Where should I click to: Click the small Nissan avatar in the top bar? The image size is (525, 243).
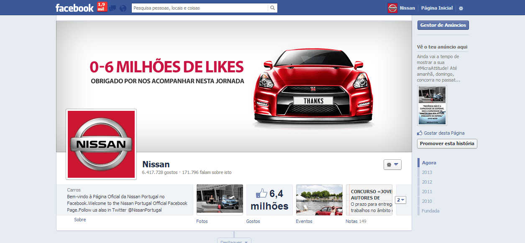(392, 8)
